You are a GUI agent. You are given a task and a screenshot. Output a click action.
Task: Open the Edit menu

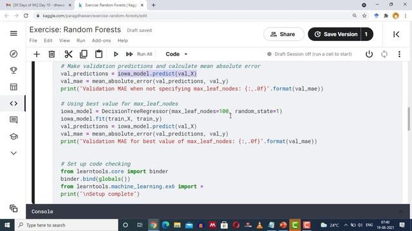(48, 40)
